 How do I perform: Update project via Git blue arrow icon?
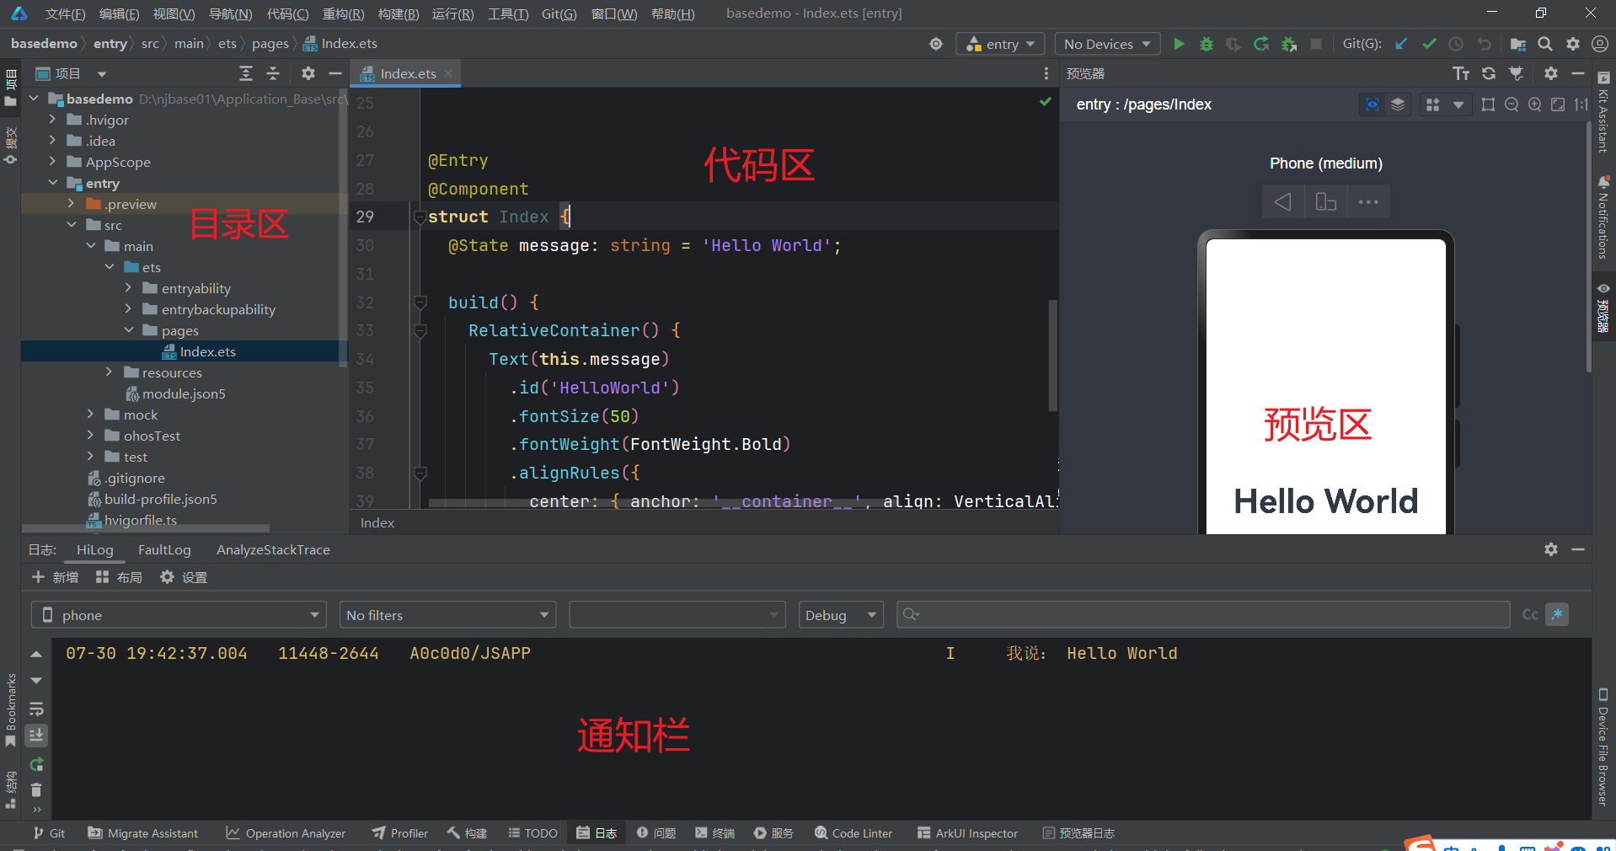[1401, 44]
